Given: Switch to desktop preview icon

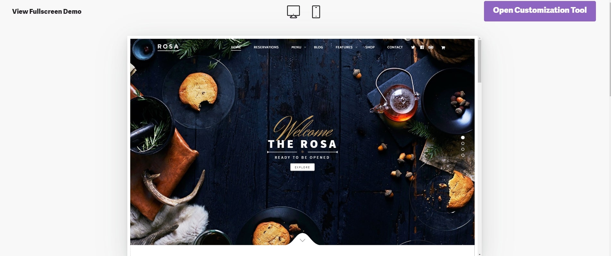Looking at the screenshot, I should click(x=293, y=12).
